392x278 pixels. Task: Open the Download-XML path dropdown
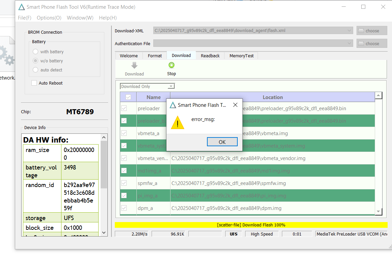coord(349,30)
